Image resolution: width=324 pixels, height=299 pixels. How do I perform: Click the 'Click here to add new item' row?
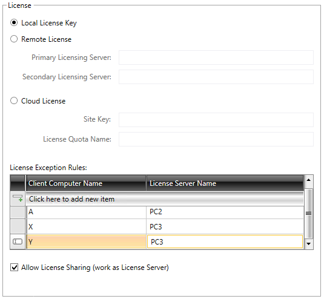click(165, 199)
